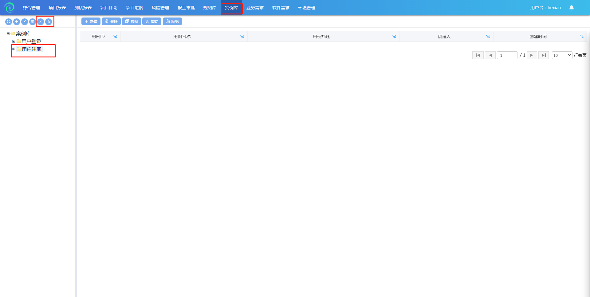The height and width of the screenshot is (297, 590).
Task: Filter the 用例ID column
Action: [x=115, y=37]
